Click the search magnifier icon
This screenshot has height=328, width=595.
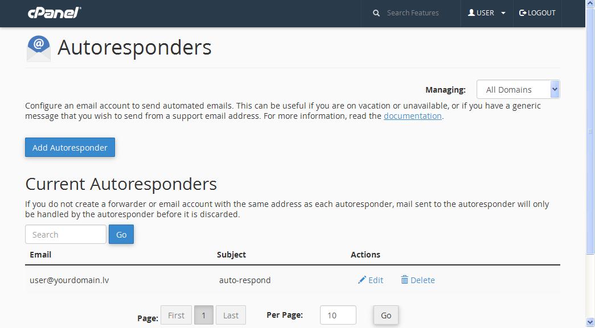(x=376, y=13)
